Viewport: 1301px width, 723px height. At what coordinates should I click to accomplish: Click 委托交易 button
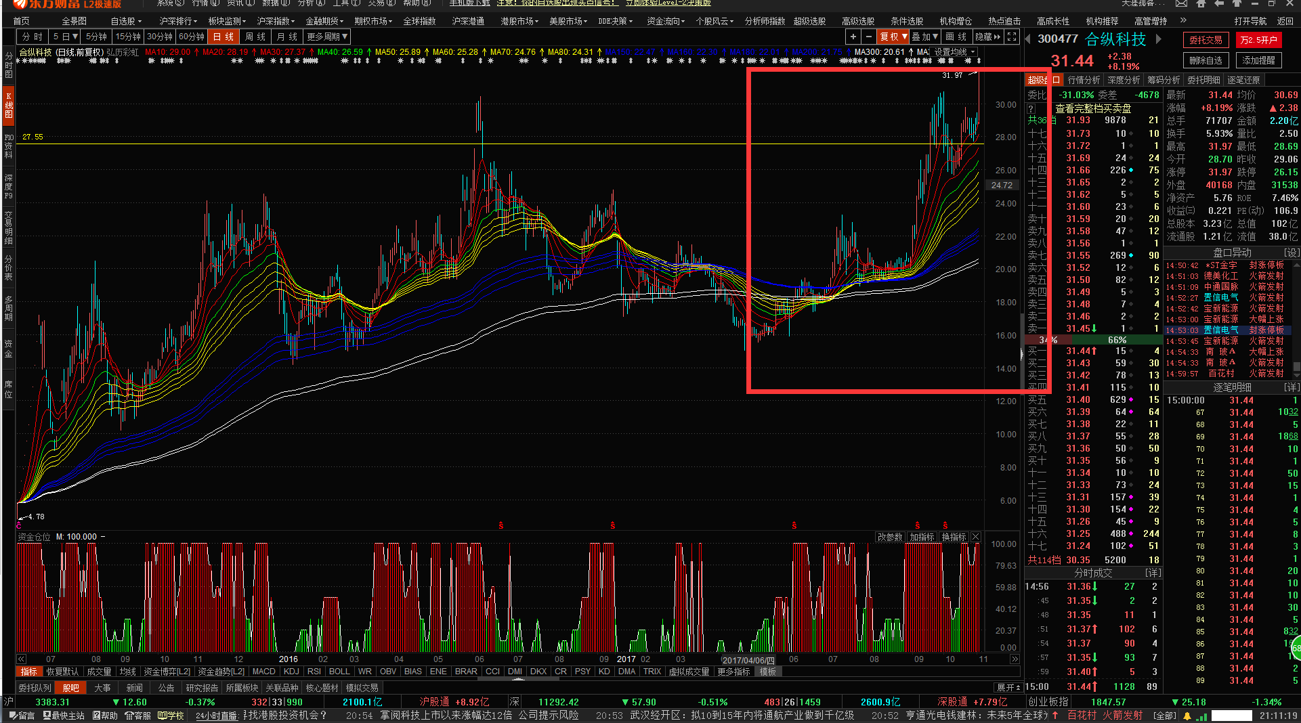click(x=1206, y=40)
